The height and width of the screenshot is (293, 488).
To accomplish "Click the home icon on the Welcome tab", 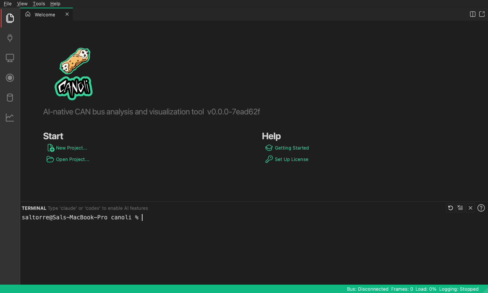I will click(28, 14).
